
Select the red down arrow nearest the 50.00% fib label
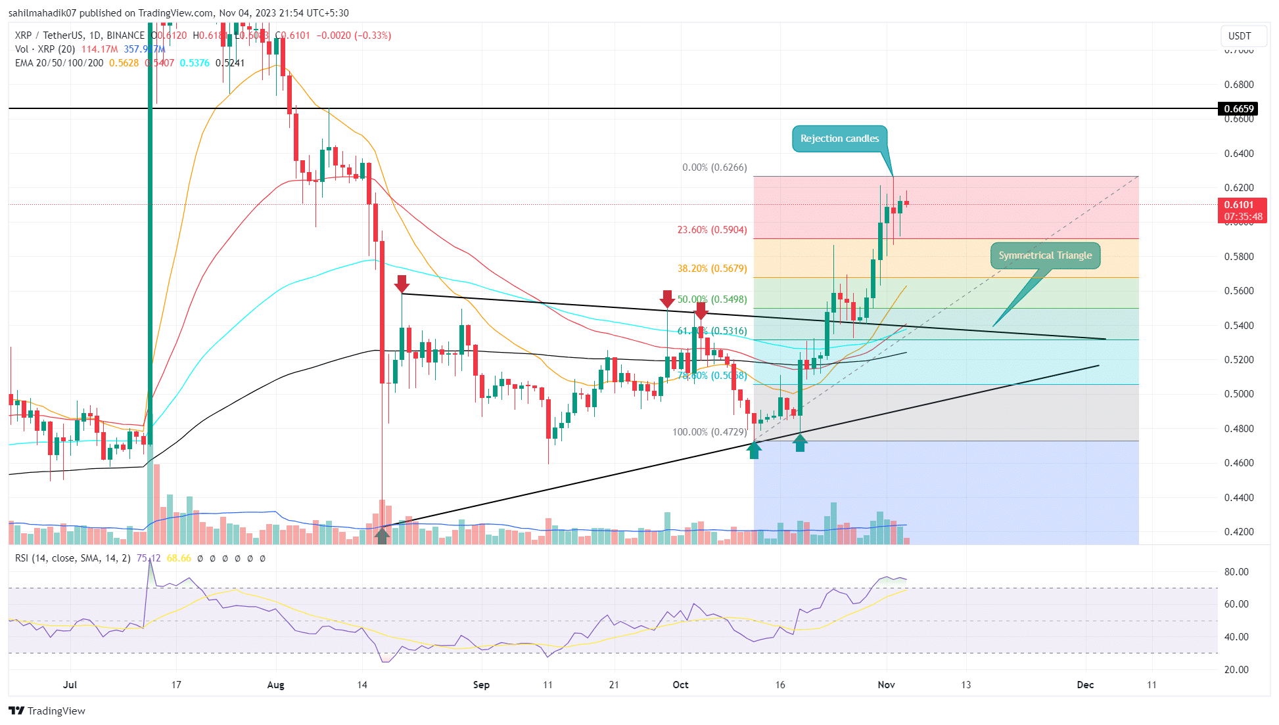click(667, 299)
